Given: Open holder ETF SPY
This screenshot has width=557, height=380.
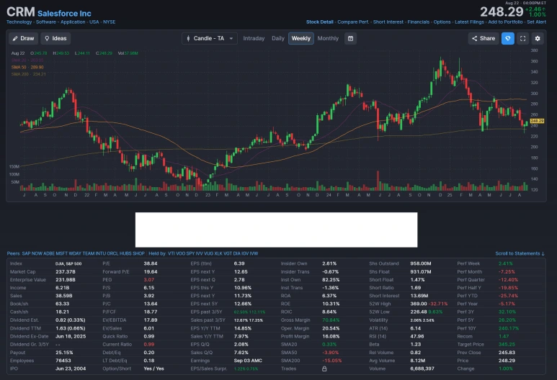Looking at the screenshot, I should (190, 253).
